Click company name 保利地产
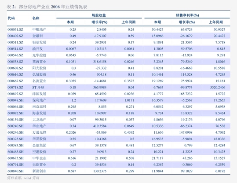The image size is (237, 183). point(39,100)
